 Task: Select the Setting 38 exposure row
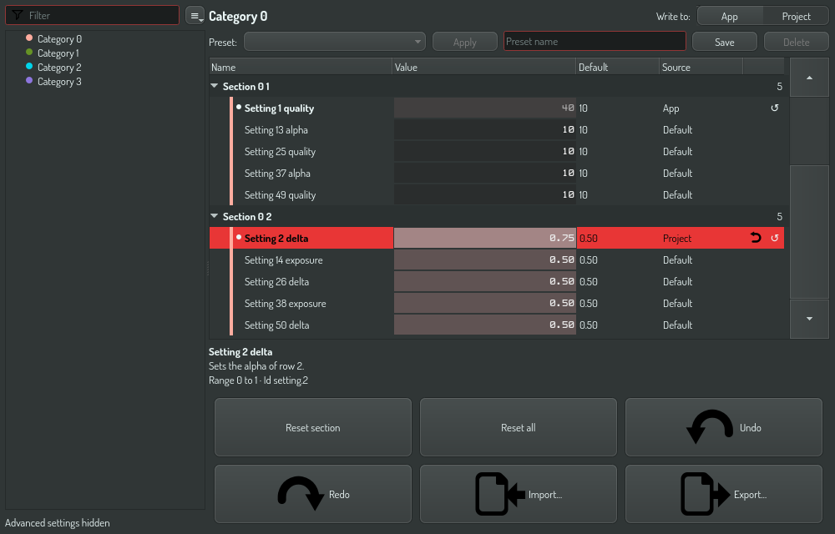[x=496, y=303]
